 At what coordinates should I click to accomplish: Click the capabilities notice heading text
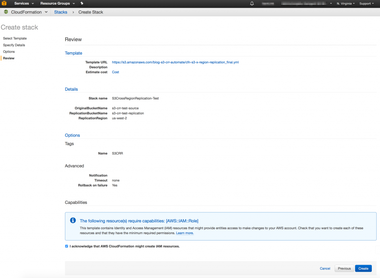[x=139, y=221]
